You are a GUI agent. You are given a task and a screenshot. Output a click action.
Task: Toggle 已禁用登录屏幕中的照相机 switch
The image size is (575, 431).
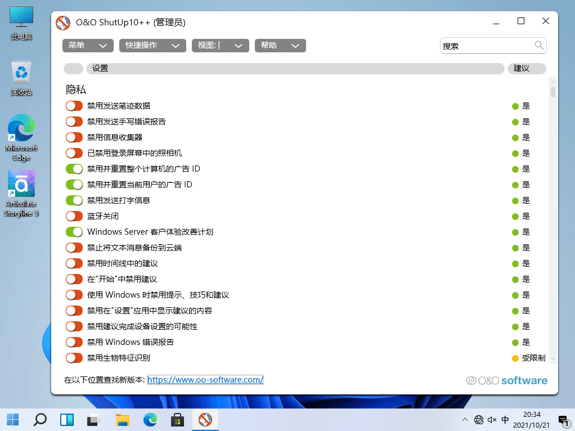tap(74, 153)
